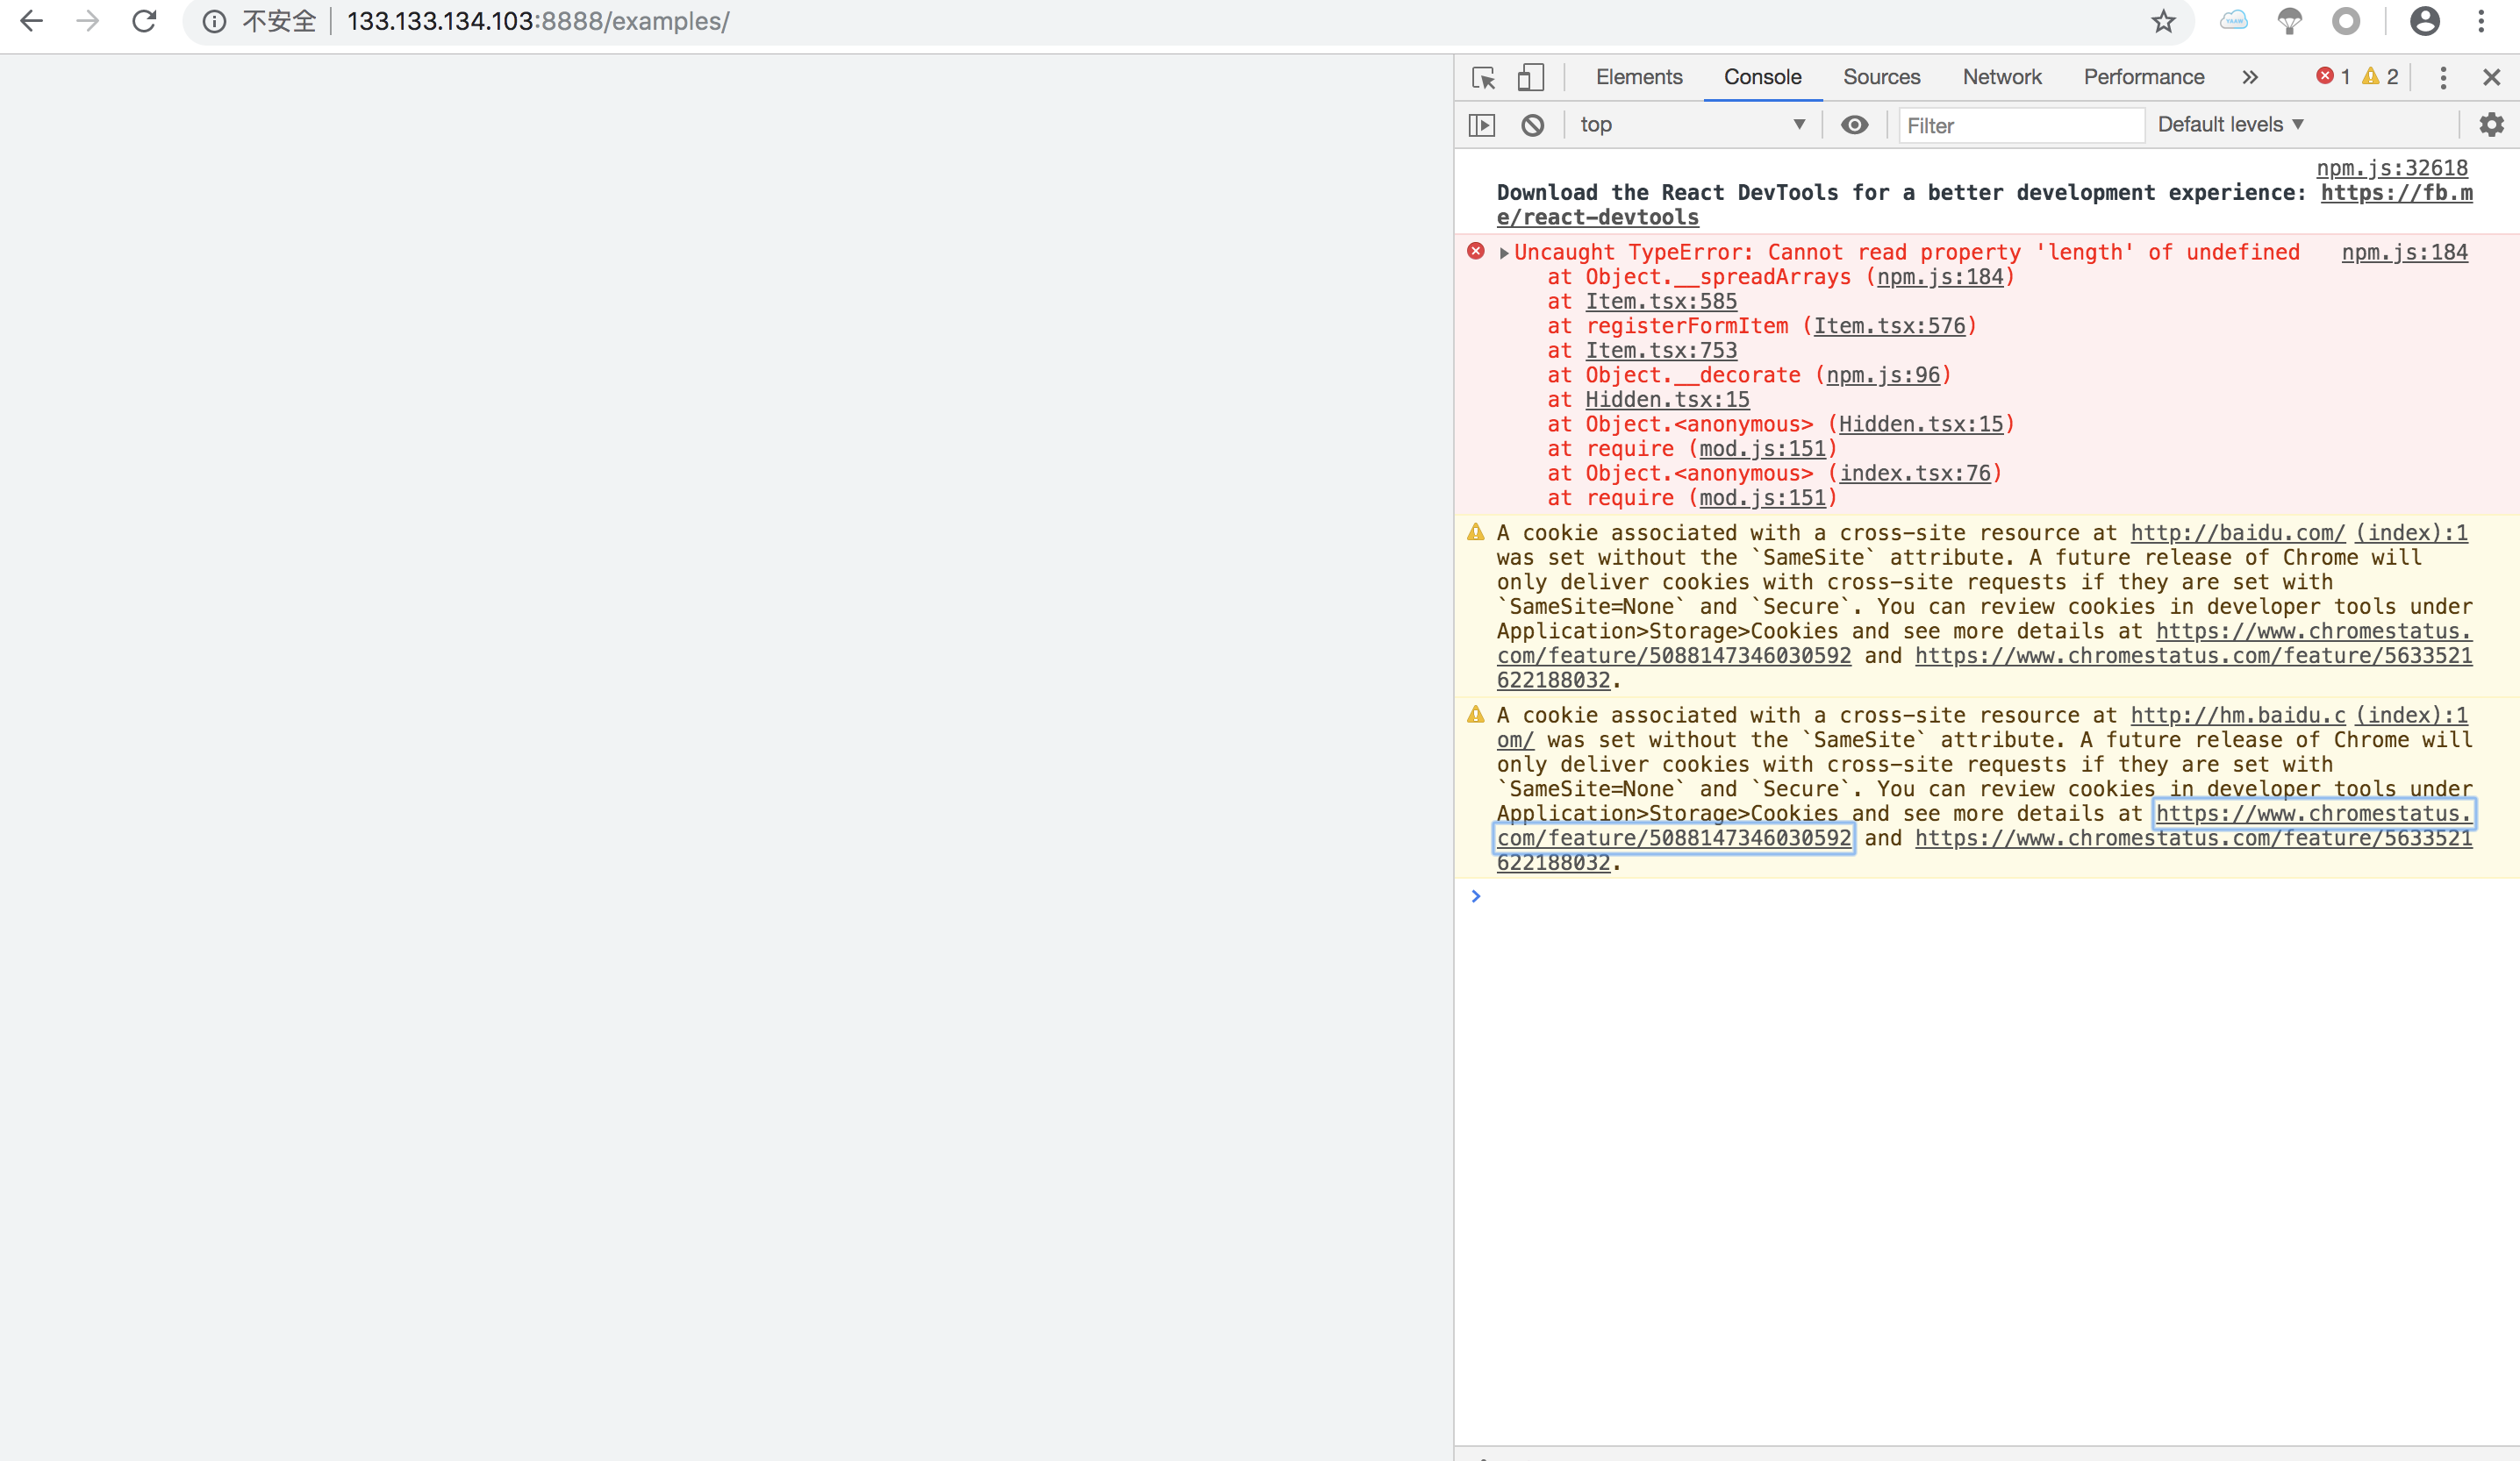Open the index.tsx:76 stack link

(x=1915, y=473)
